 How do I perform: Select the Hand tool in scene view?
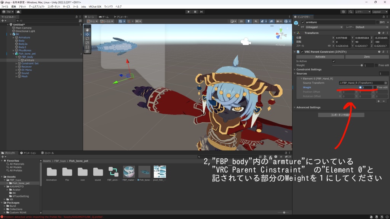point(87,30)
